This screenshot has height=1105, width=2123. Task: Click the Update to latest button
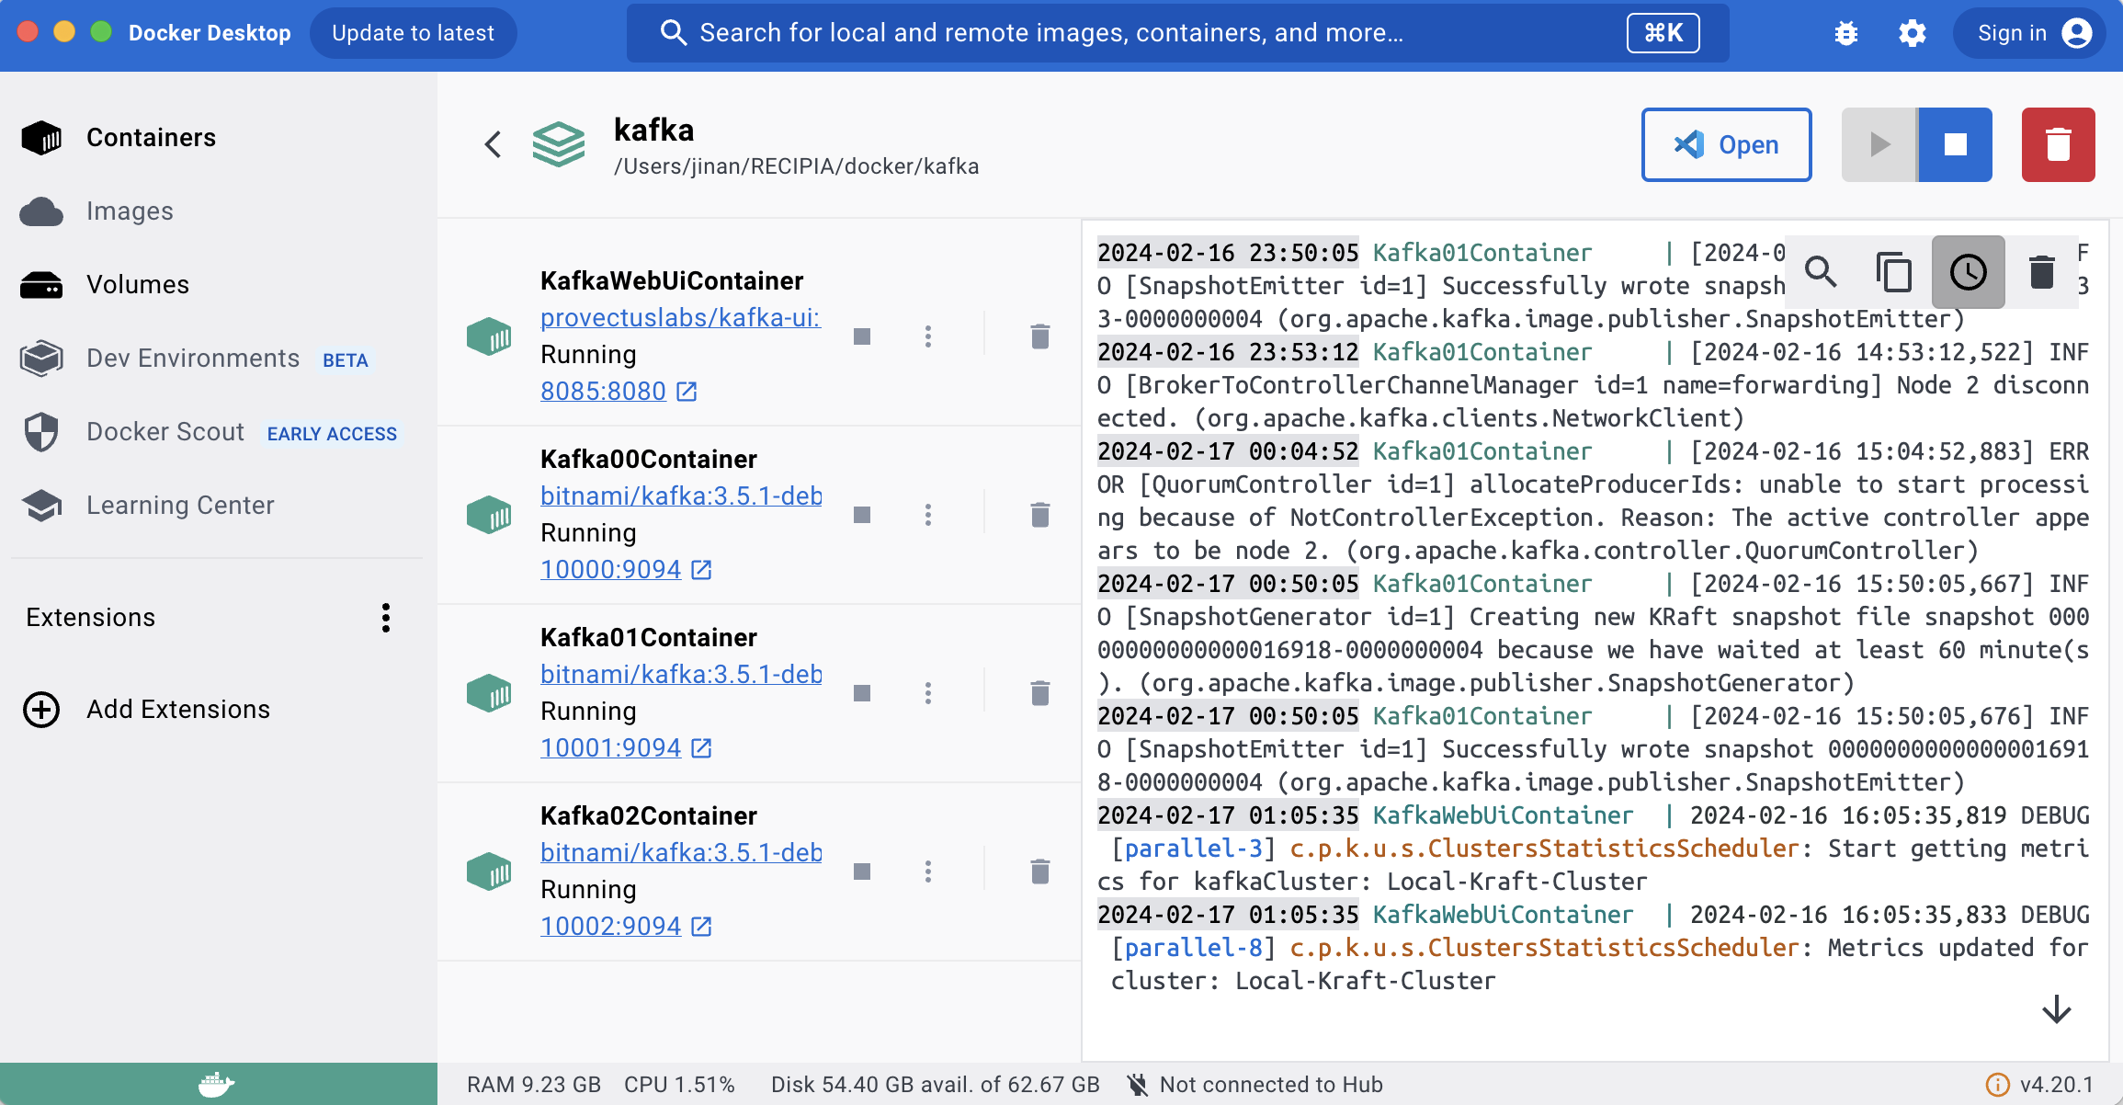coord(413,34)
